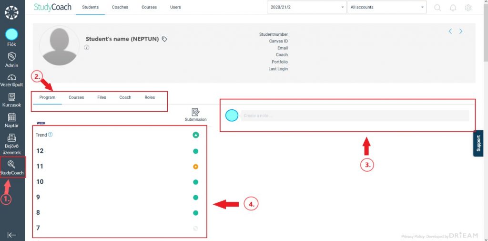Open the Canvas logo home icon
This screenshot has width=488, height=241.
[12, 13]
